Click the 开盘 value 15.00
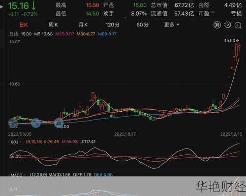The width and height of the screenshot is (246, 196). point(140,5)
